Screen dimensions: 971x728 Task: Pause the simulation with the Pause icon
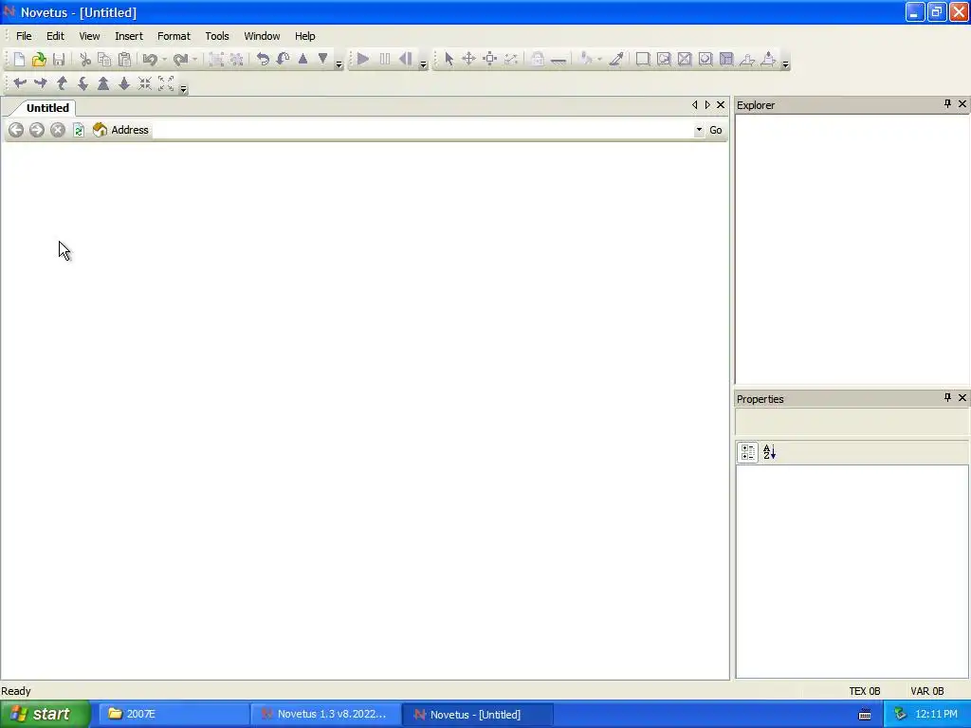click(385, 60)
